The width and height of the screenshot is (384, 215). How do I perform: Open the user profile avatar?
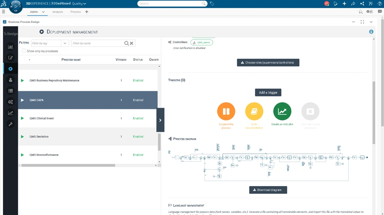pyautogui.click(x=326, y=4)
